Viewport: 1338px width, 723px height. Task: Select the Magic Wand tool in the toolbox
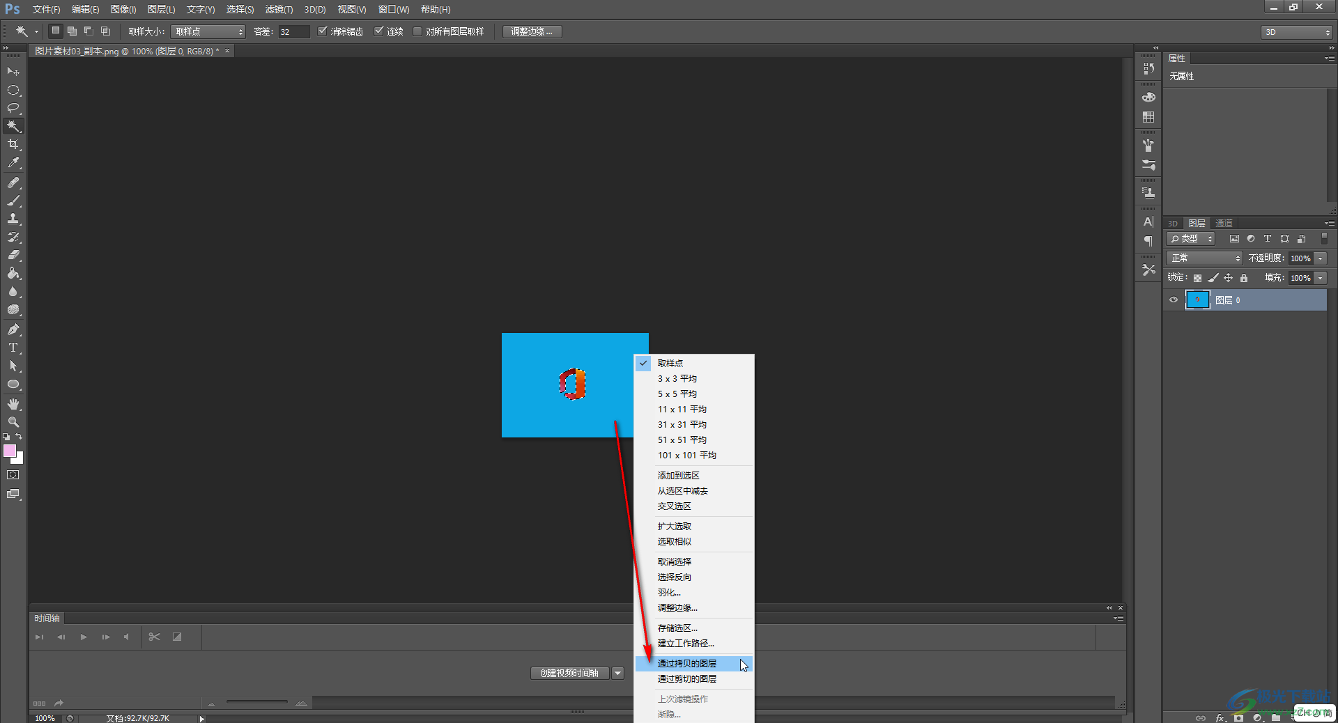13,126
